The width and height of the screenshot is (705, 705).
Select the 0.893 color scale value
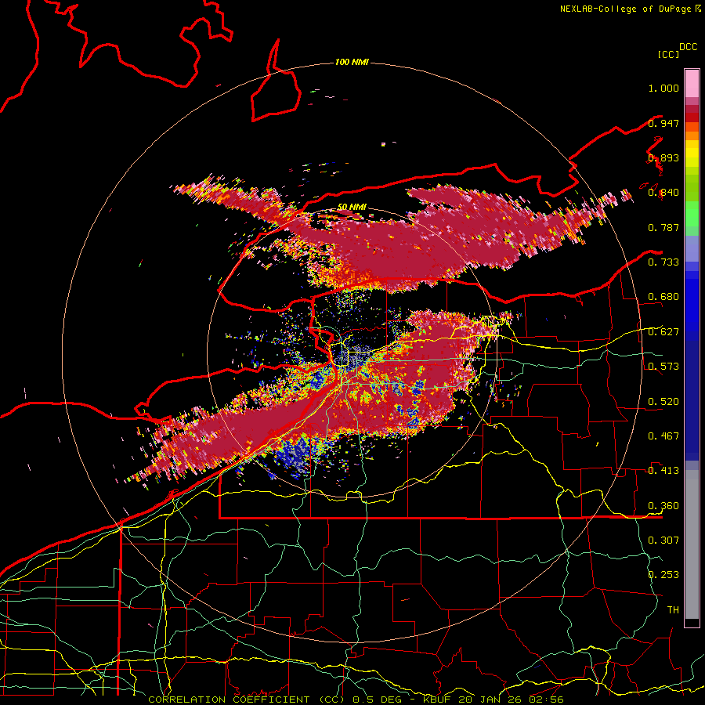click(663, 157)
